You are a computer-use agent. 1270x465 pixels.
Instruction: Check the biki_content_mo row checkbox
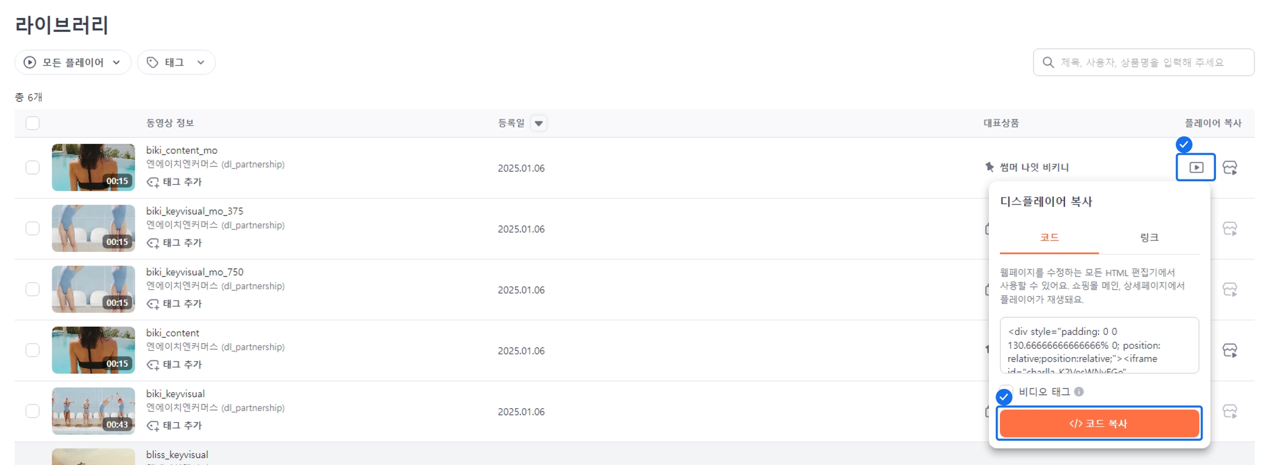click(33, 167)
